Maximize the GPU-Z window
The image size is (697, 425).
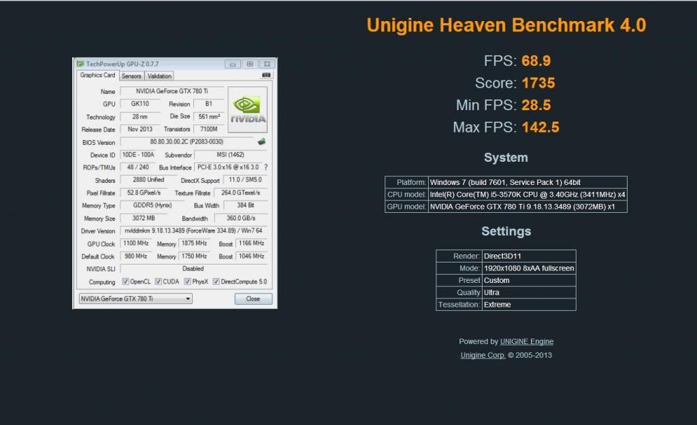pos(250,64)
